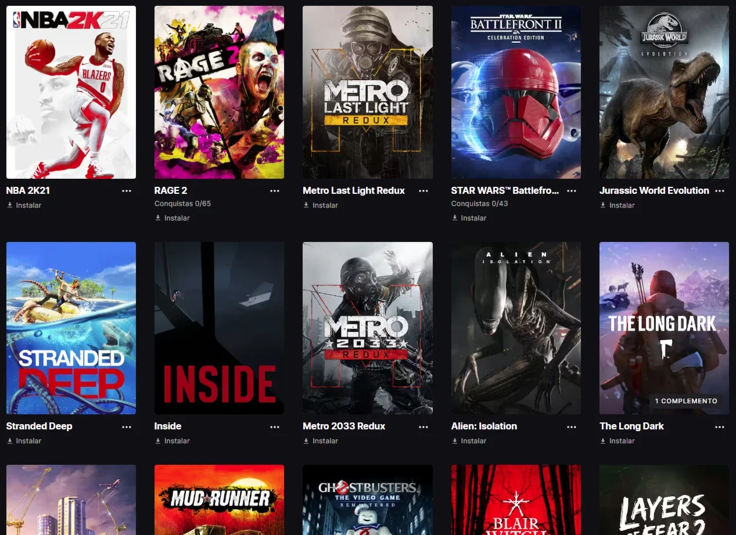This screenshot has height=535, width=736.
Task: Click Instalar under The Long Dark
Action: (617, 441)
